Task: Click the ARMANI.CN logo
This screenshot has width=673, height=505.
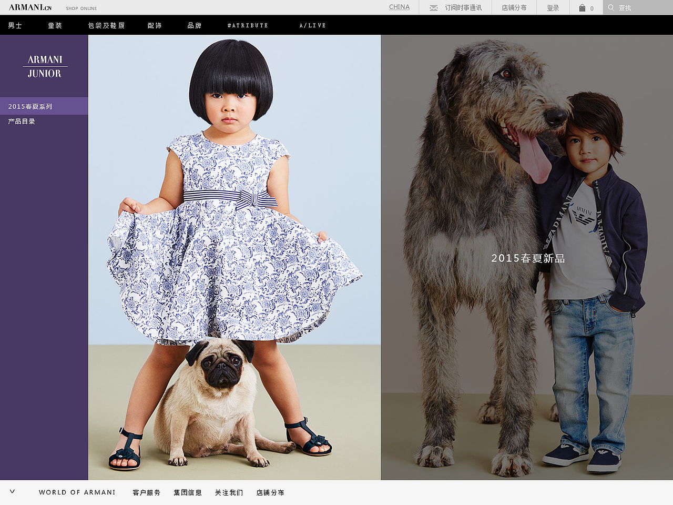Action: [x=30, y=7]
